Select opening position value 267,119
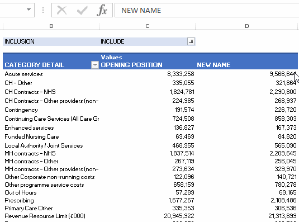 184,162
